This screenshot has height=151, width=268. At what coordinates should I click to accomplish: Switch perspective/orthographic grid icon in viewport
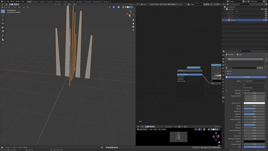coord(133,30)
